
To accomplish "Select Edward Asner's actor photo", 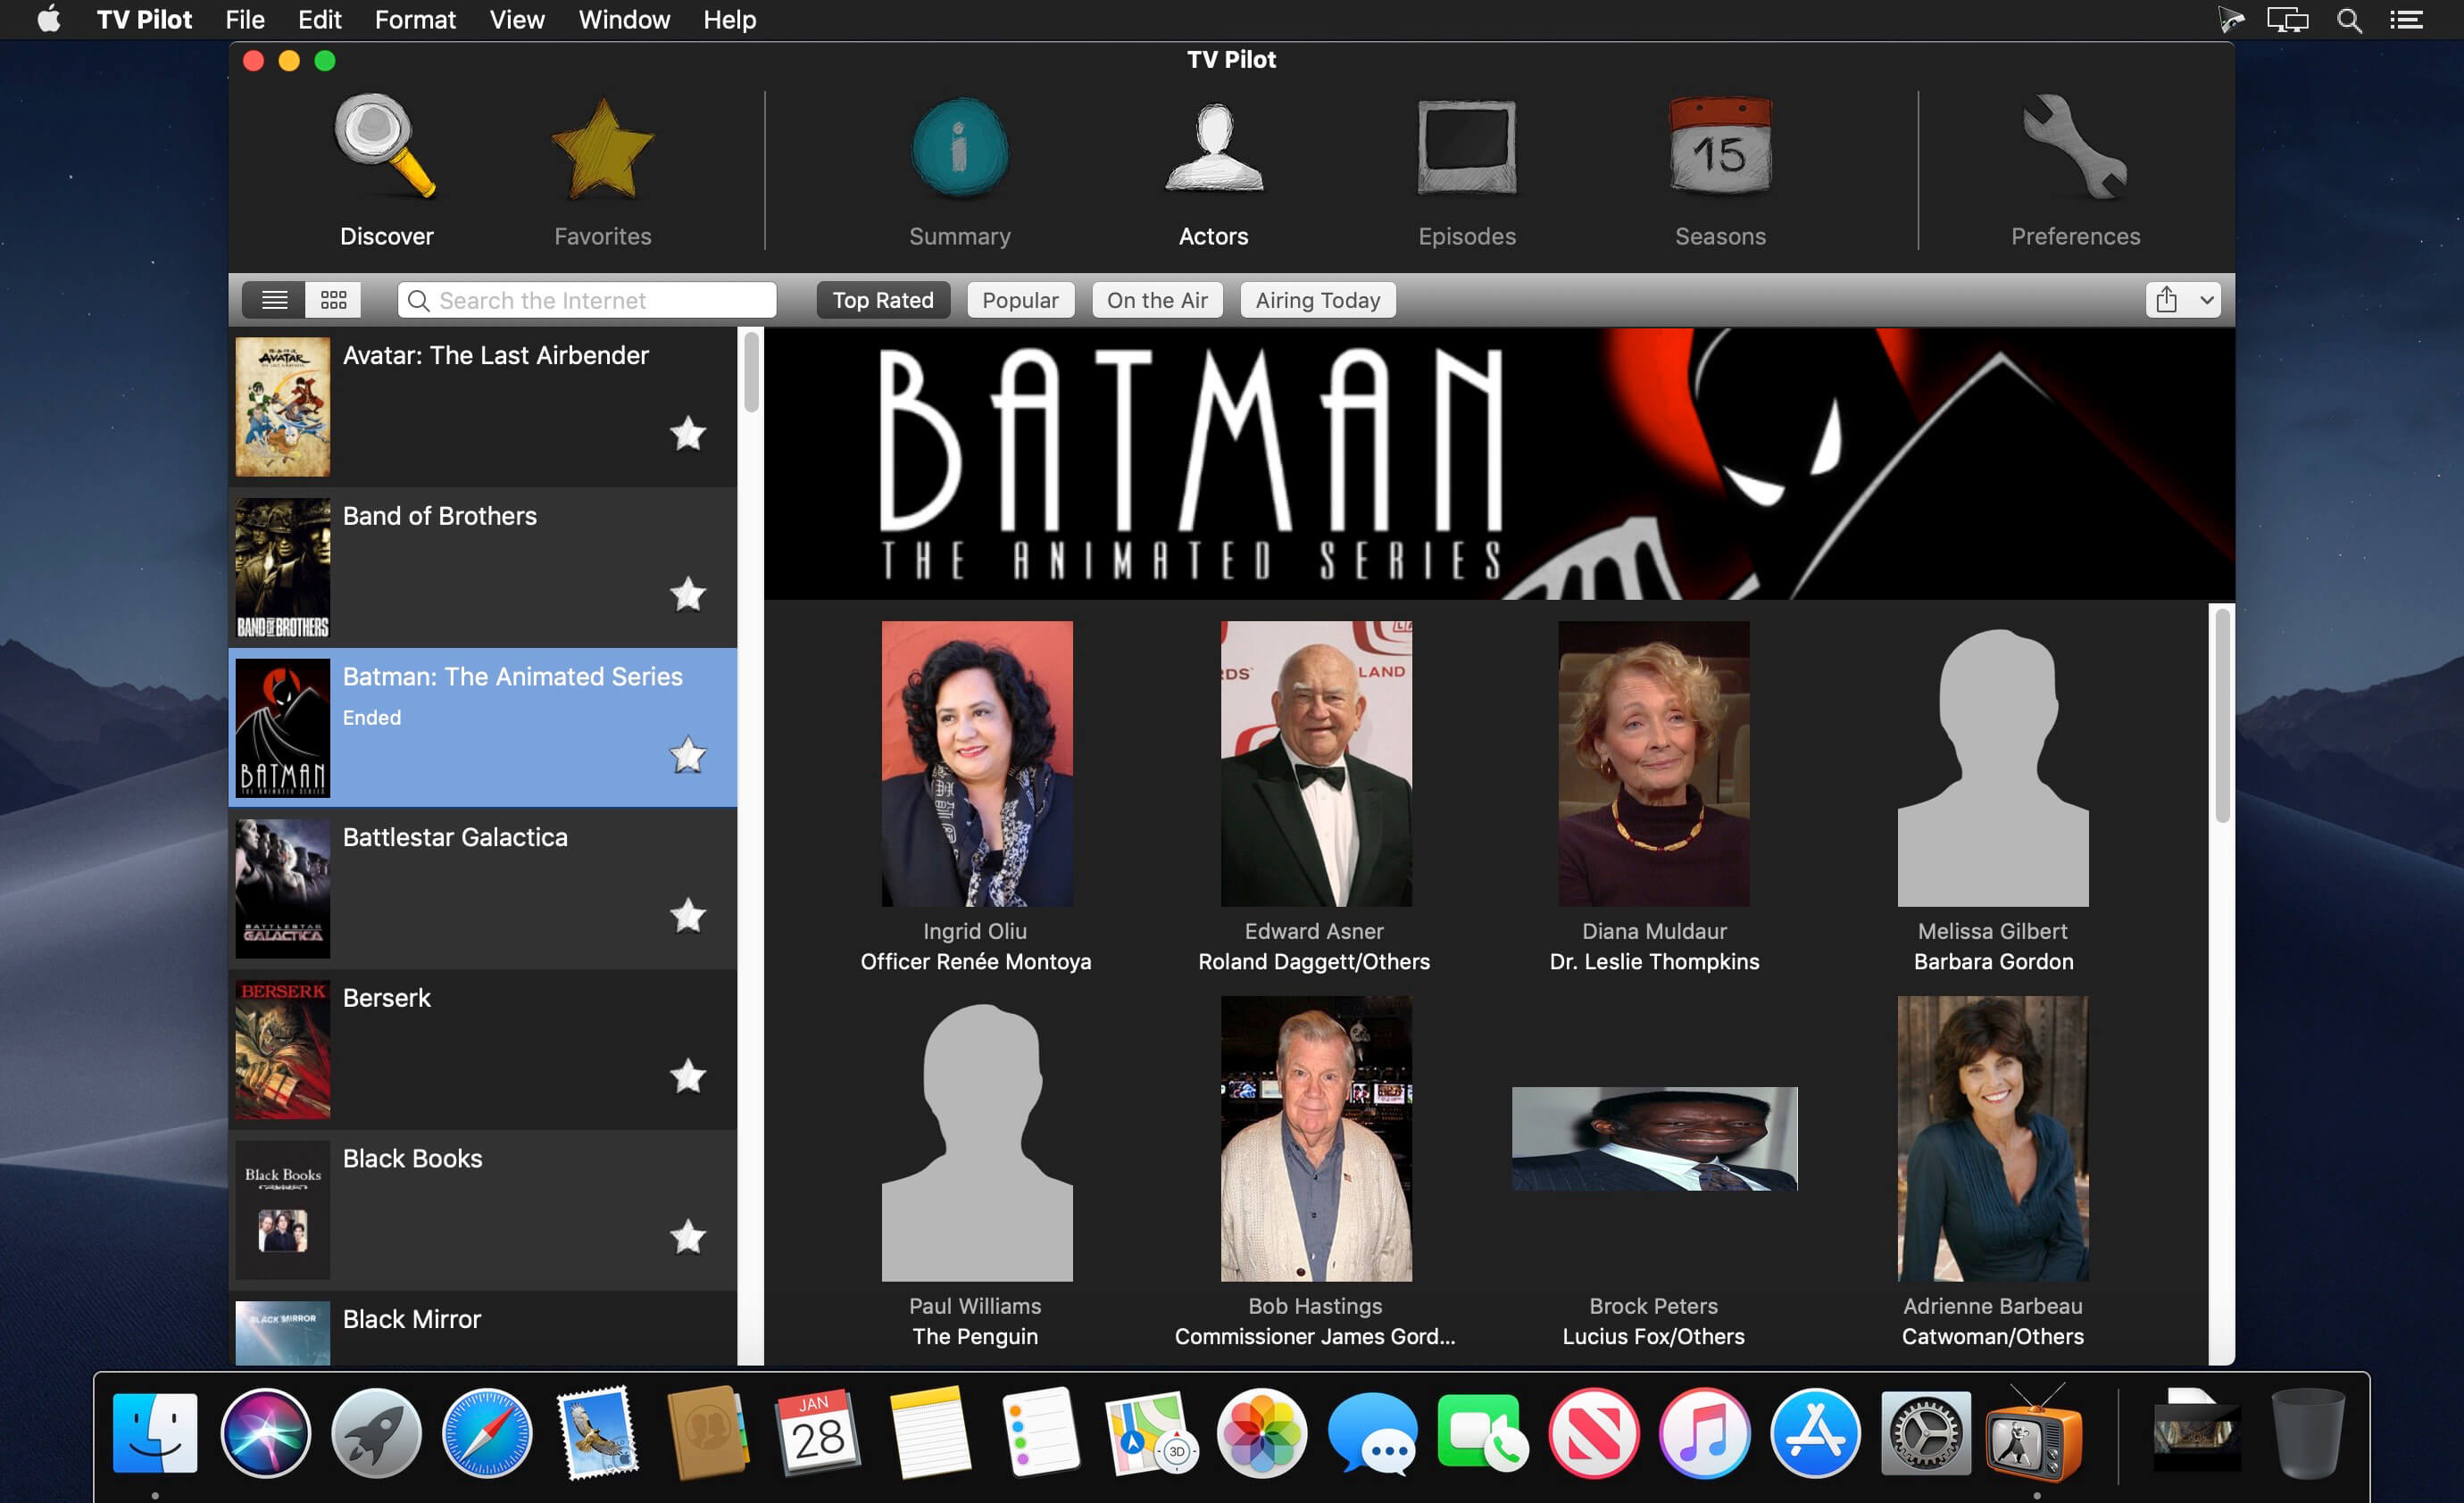I will point(1315,764).
